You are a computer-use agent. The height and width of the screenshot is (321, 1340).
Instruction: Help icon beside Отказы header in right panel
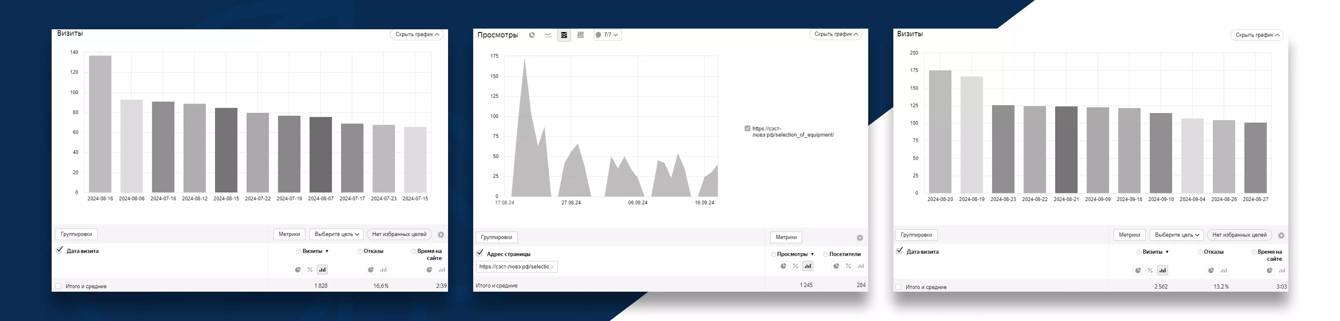pos(1200,252)
